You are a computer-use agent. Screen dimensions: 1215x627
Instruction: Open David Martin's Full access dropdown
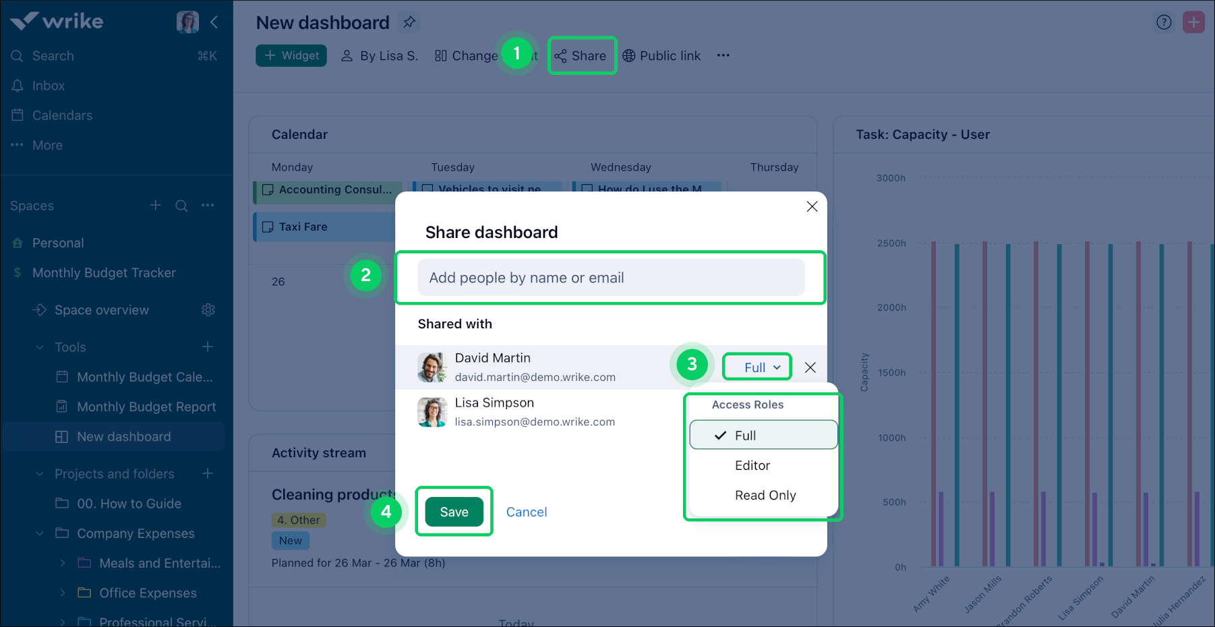coord(757,367)
